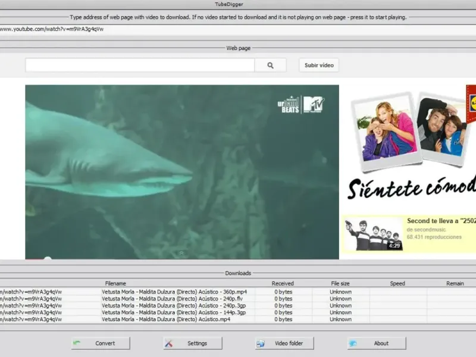Sort downloads by the Filename column header

pos(115,283)
